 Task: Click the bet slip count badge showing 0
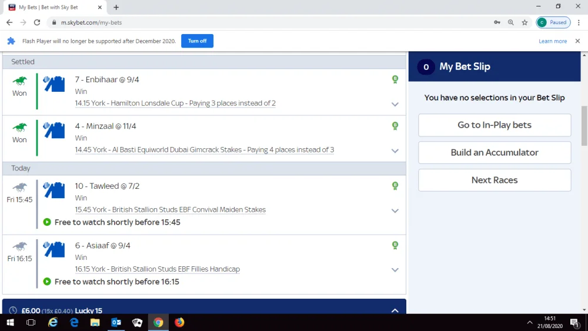[426, 67]
